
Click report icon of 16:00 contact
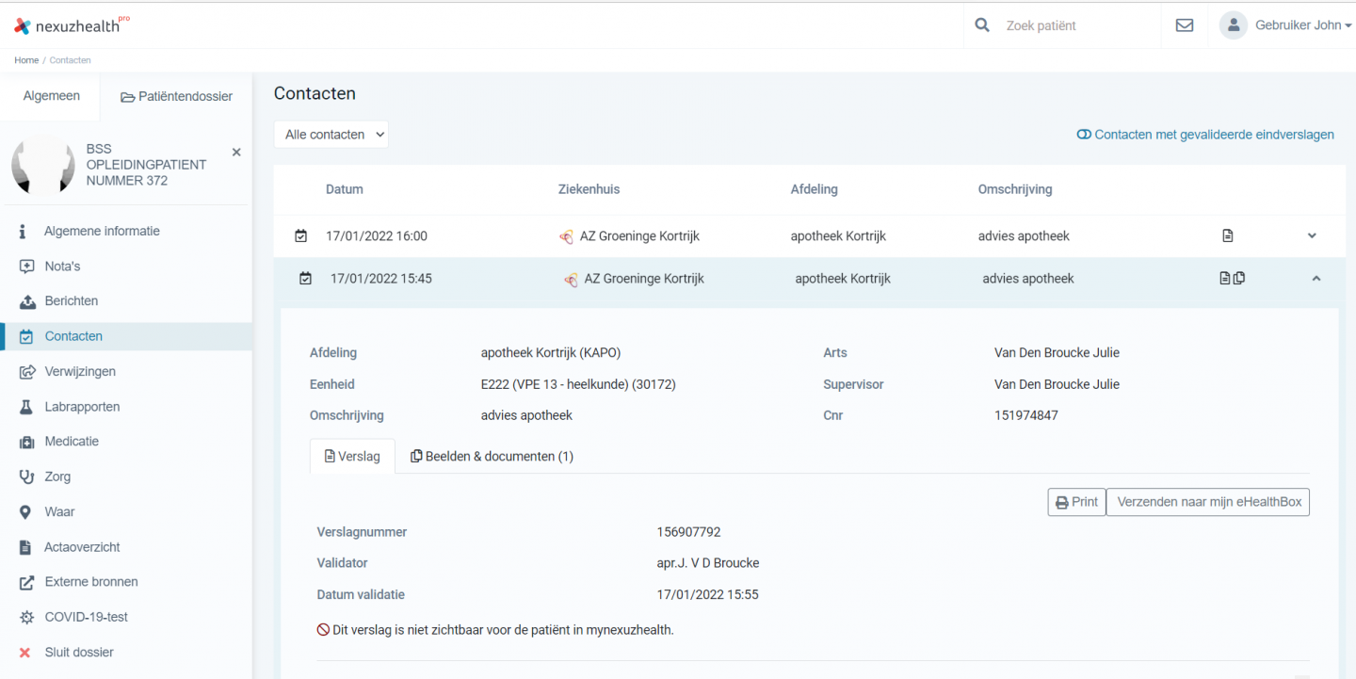1228,236
